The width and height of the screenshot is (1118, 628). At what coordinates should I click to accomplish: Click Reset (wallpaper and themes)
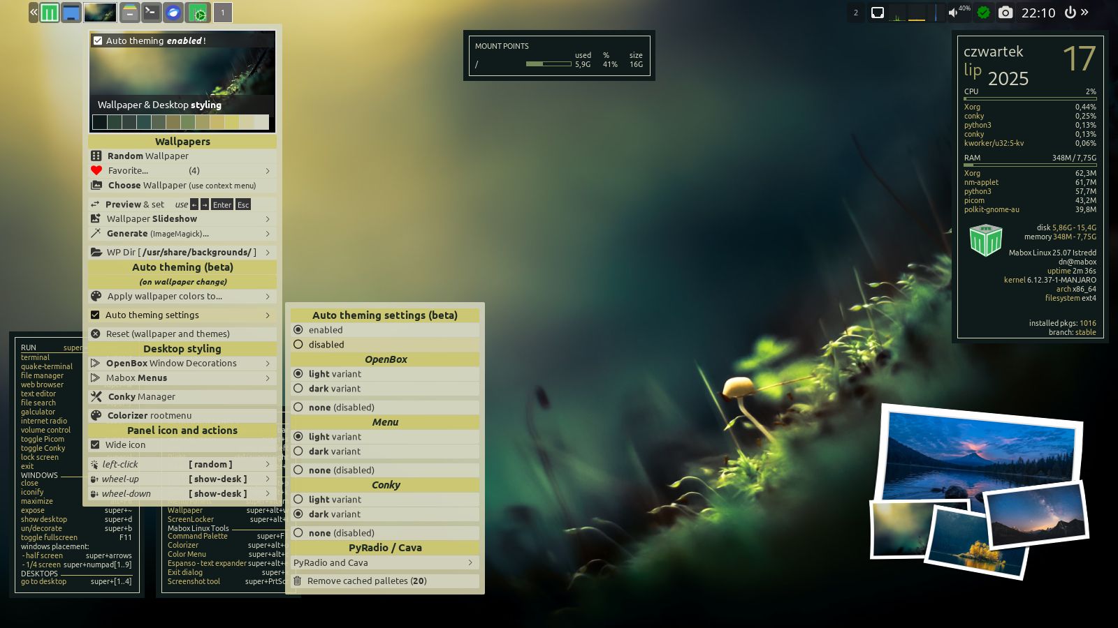coord(168,334)
